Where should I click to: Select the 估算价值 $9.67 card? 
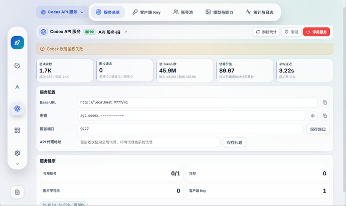tap(245, 70)
